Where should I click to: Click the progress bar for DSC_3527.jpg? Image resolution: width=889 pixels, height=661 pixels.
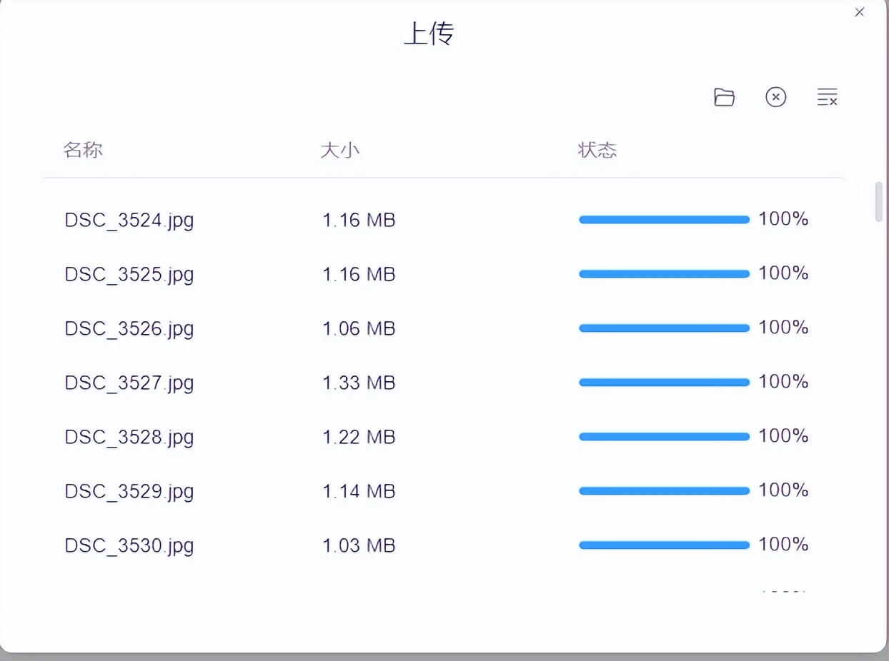(664, 383)
